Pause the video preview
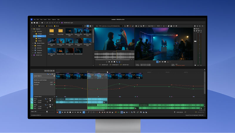 [x=162, y=62]
